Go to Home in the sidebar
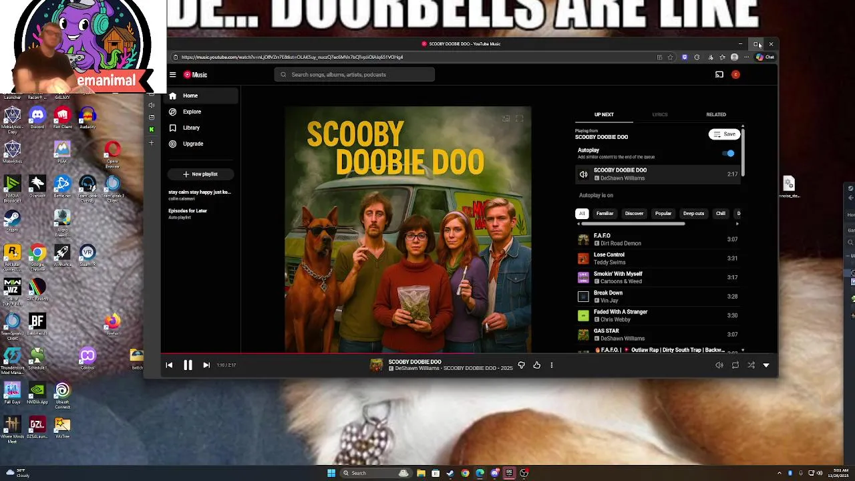Image resolution: width=855 pixels, height=481 pixels. 200,96
